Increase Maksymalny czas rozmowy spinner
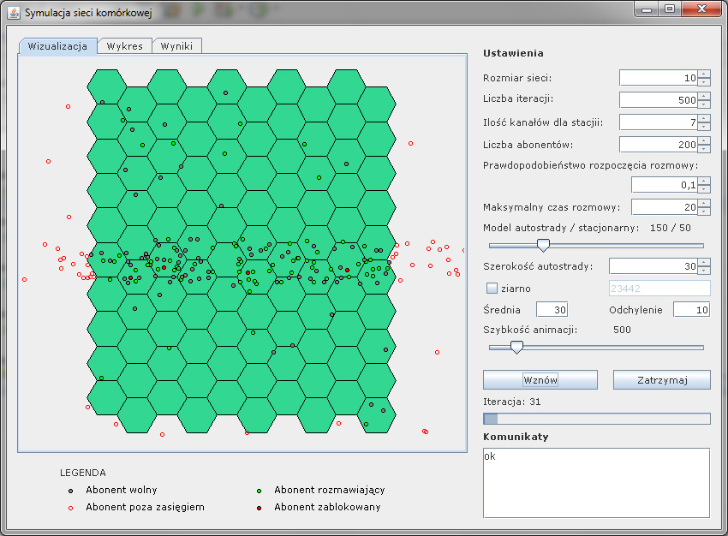This screenshot has width=728, height=536. click(704, 203)
